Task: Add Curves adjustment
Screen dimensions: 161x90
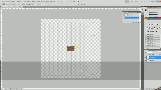Action: pos(155,24)
